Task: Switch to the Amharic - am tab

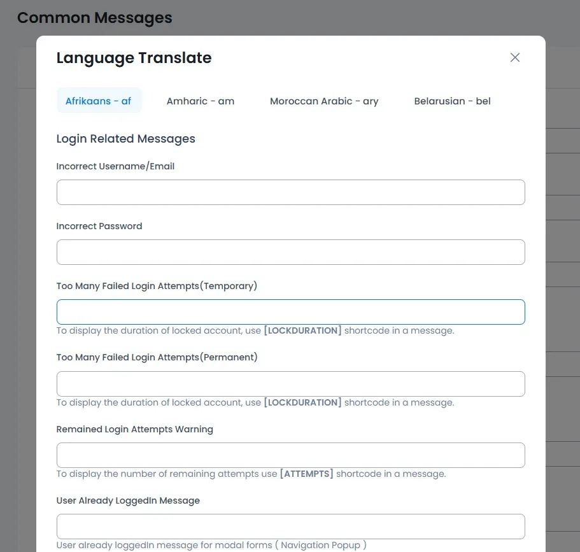Action: tap(200, 101)
